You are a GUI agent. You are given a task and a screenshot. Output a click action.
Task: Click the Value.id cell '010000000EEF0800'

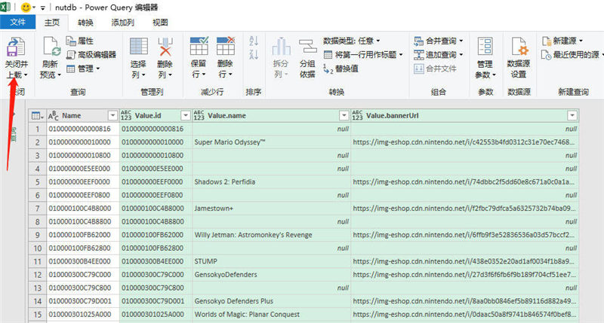(156, 195)
